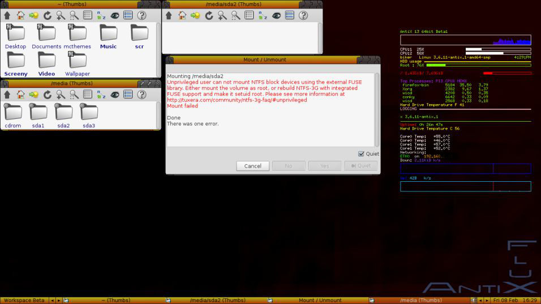This screenshot has height=304, width=541.
Task: Refresh the /media/sda2 window
Action: coord(209,15)
